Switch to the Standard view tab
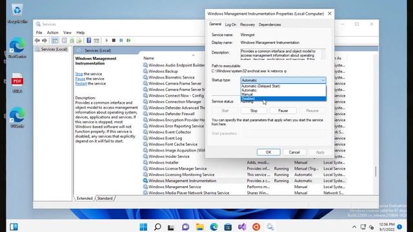413x232 pixels. pos(105,198)
